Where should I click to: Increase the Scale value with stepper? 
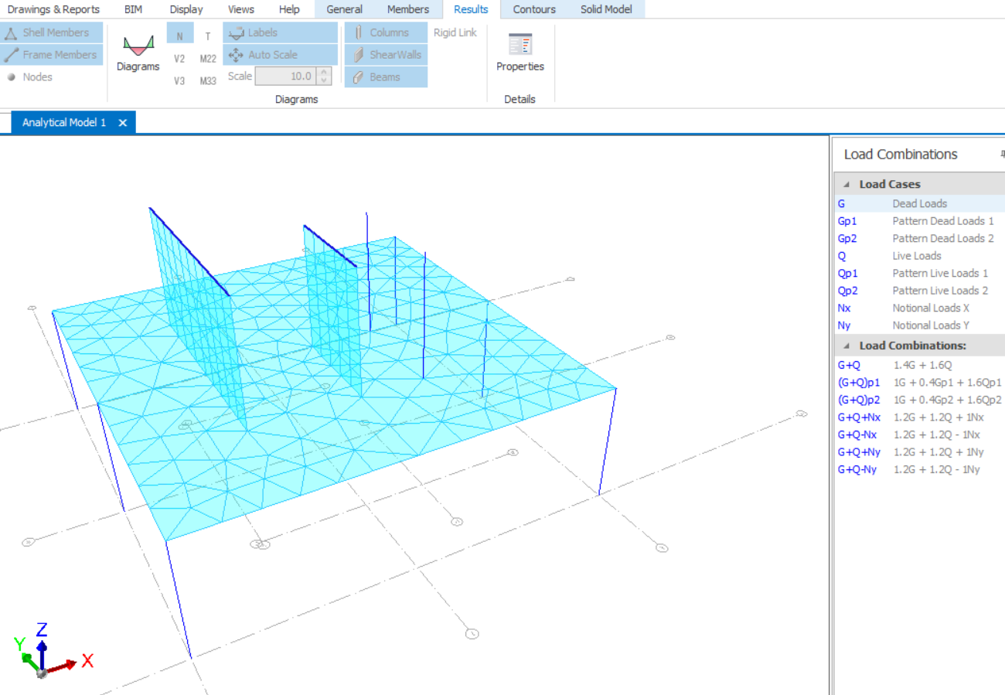point(325,72)
